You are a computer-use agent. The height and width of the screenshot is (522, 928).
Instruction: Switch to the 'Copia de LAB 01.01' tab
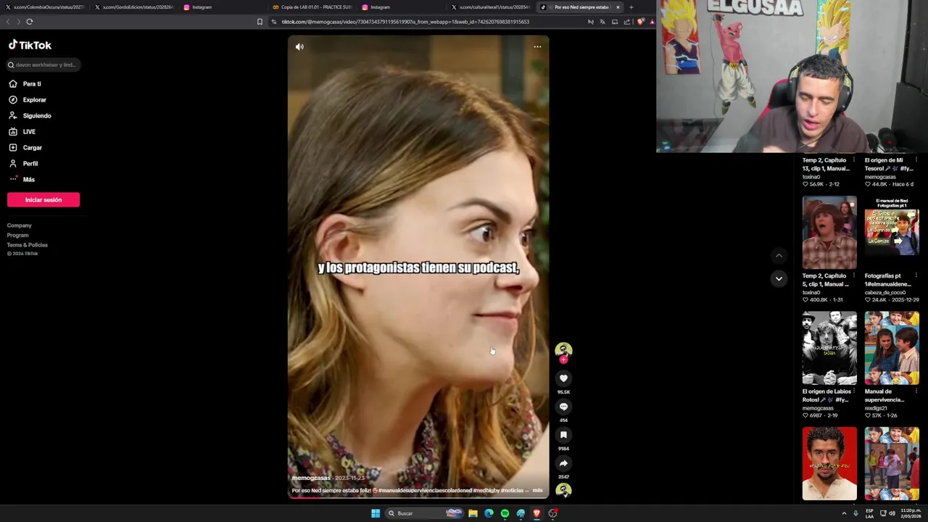coord(312,7)
